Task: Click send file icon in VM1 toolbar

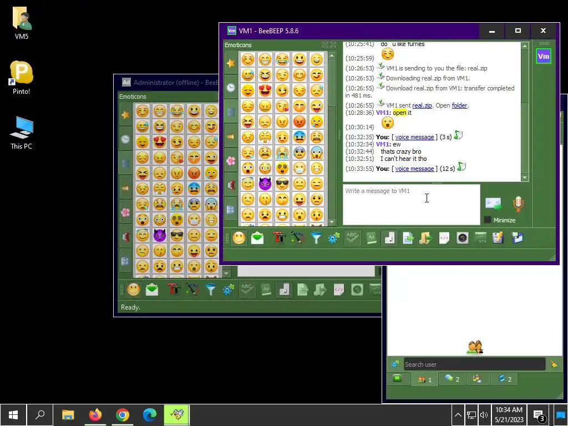Action: (x=408, y=238)
